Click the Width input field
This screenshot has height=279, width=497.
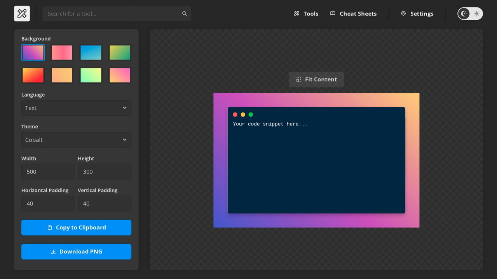coord(48,172)
